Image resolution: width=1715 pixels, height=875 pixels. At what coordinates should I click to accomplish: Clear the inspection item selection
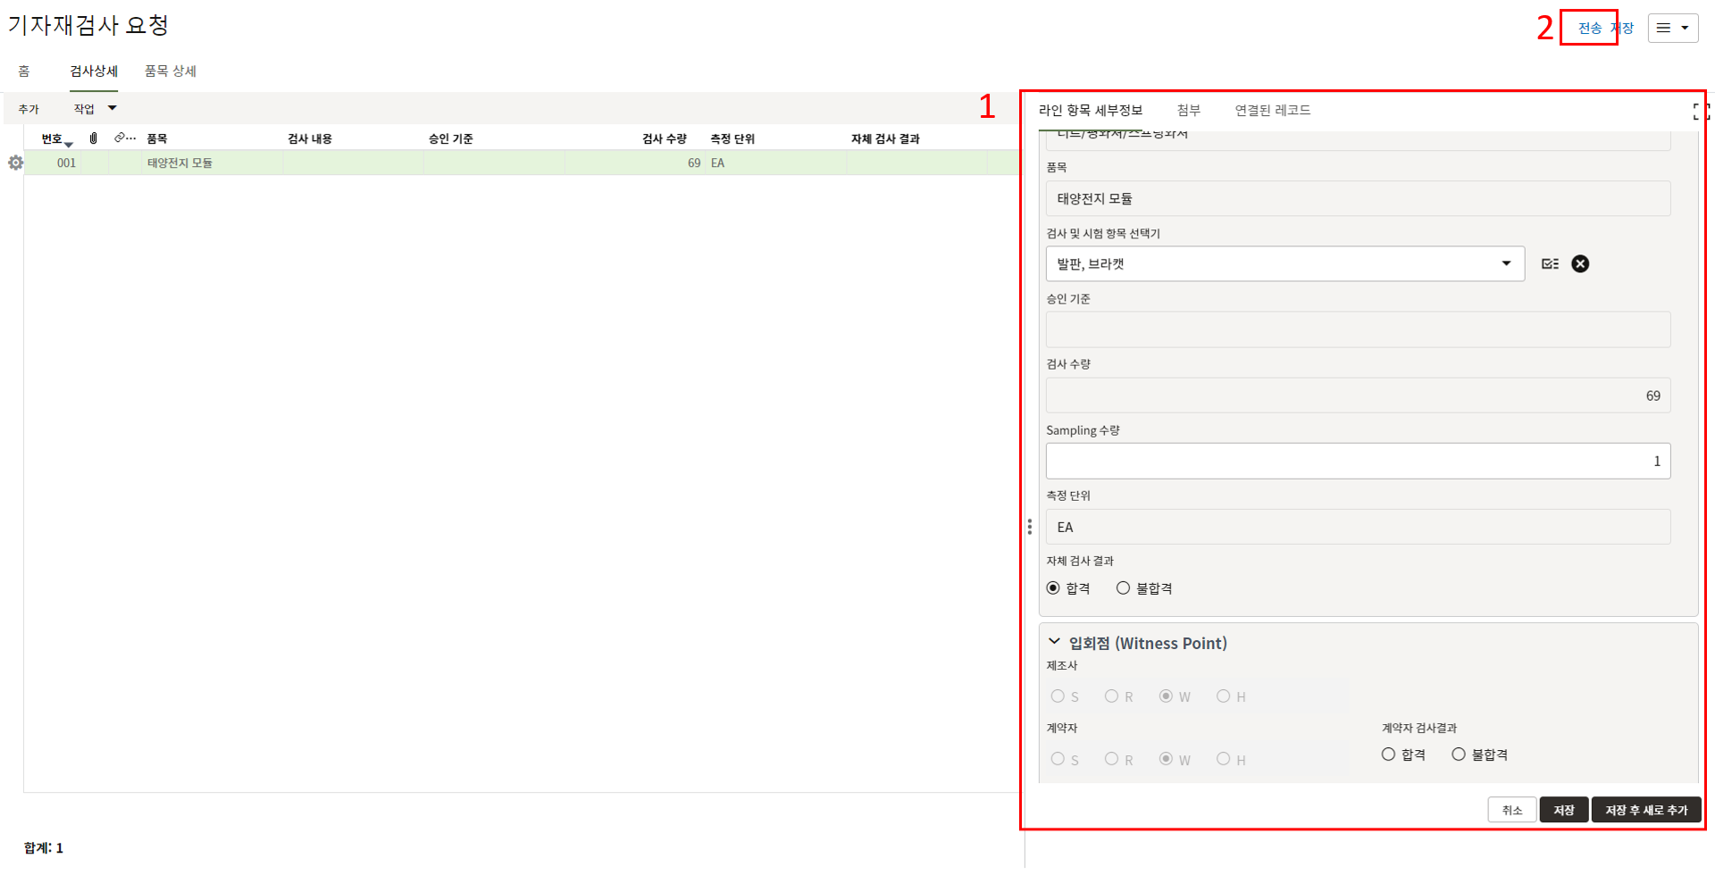pos(1580,263)
